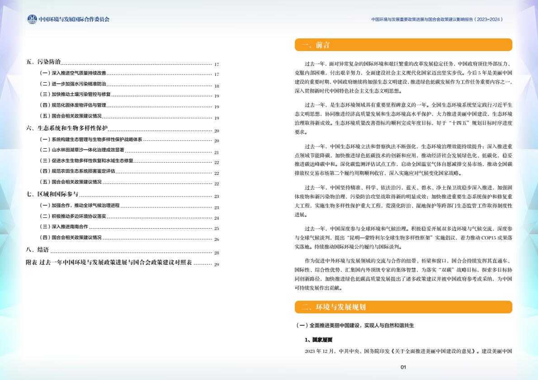Click the orange heading banner 二、环境与发展规划
Viewport: 538px width, 380px height.
(403, 307)
